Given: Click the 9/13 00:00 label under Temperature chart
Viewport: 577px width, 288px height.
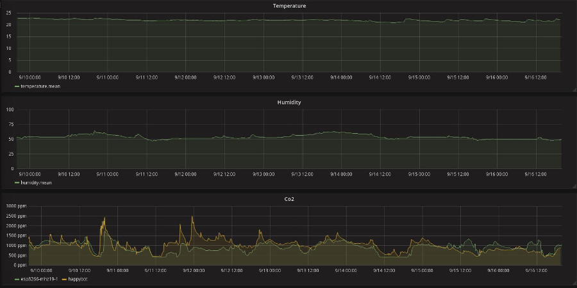Looking at the screenshot, I should [263, 77].
